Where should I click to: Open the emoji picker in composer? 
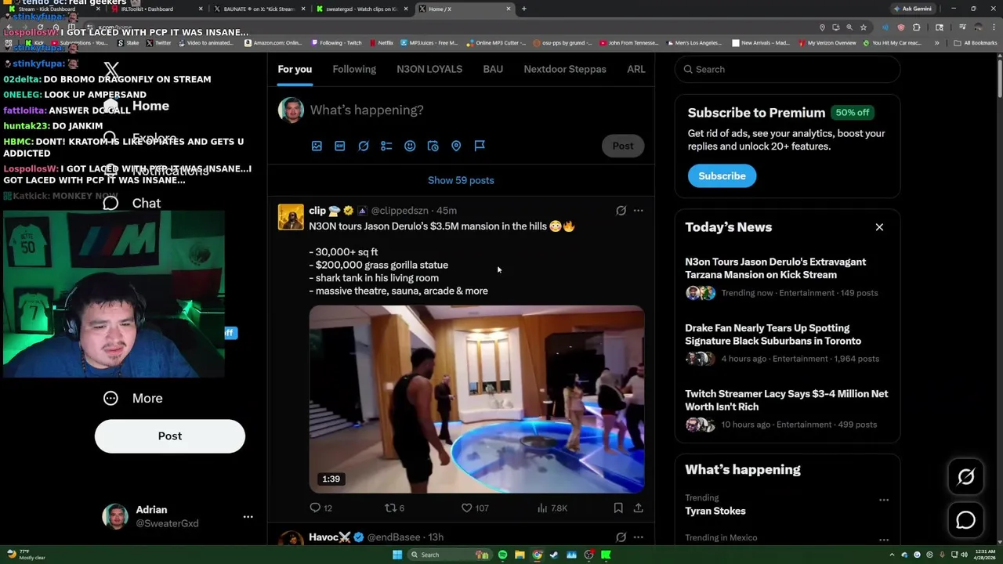410,146
